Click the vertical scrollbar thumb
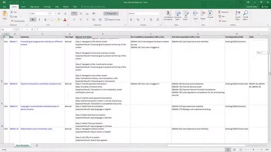The image size is (271, 152). [269, 63]
